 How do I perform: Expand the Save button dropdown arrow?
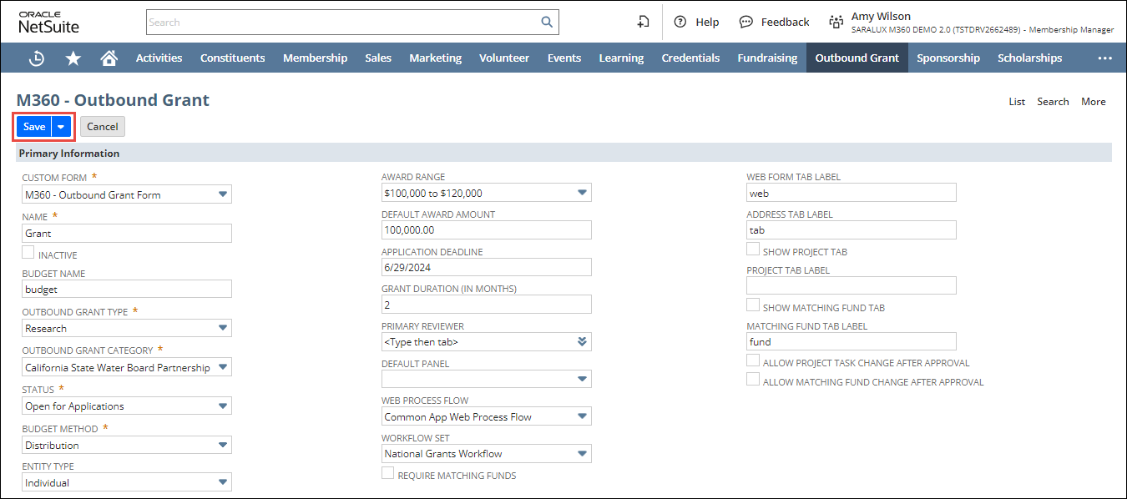(x=61, y=127)
